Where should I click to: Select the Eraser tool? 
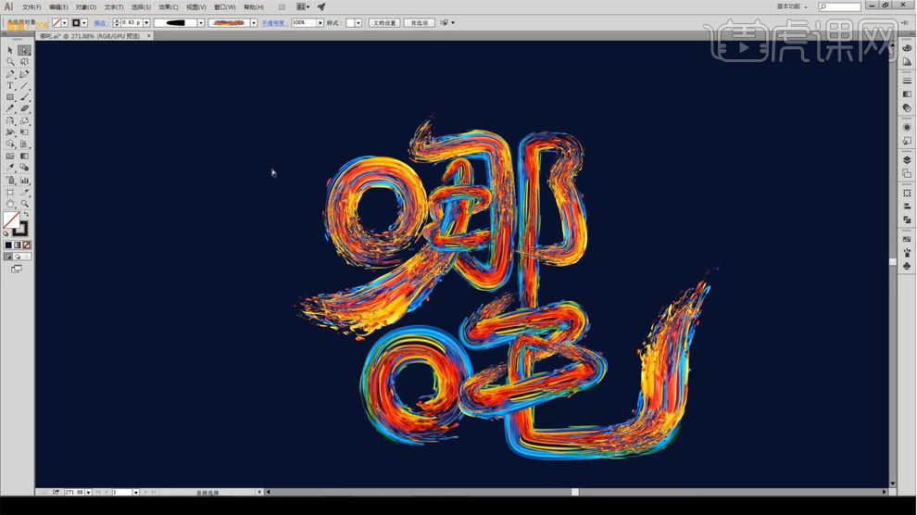click(24, 108)
